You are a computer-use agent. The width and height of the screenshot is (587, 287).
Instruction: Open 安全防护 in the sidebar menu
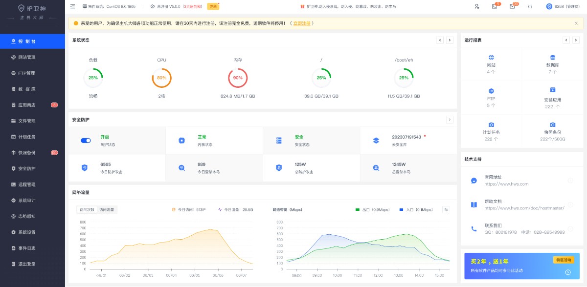pos(27,168)
